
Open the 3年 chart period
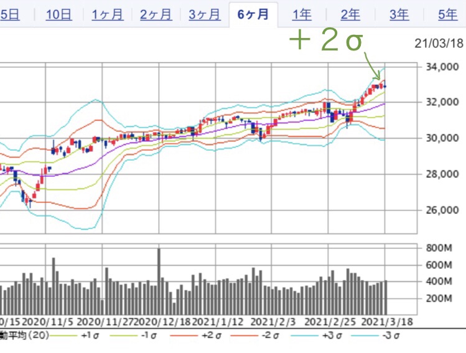pyautogui.click(x=399, y=14)
